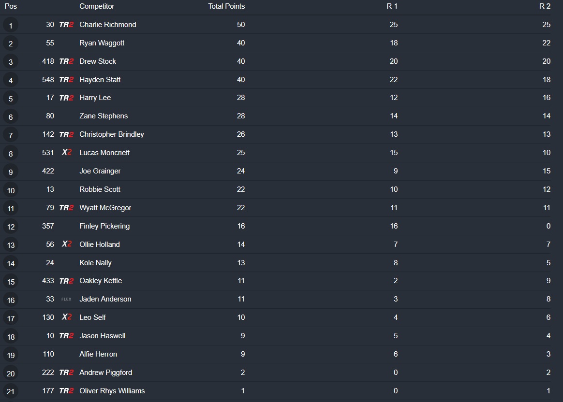Open Ryan Waggott's competitor entry
The image size is (563, 402).
[102, 43]
